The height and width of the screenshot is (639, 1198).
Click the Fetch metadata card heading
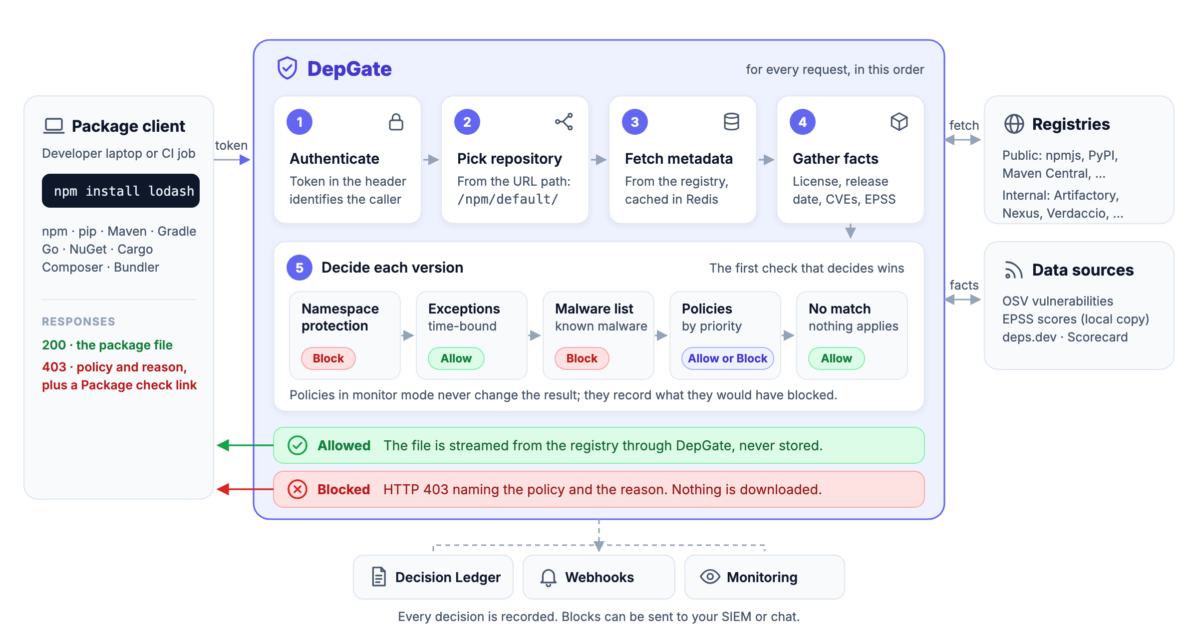tap(679, 159)
